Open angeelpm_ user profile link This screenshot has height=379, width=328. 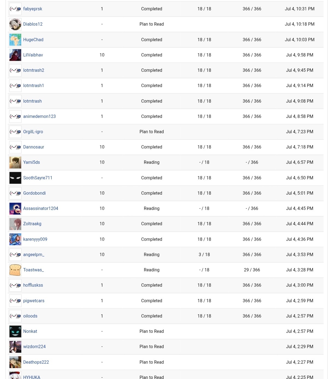click(x=34, y=254)
